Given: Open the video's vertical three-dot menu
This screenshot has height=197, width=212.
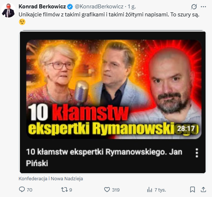Looking at the screenshot, I should (197, 153).
